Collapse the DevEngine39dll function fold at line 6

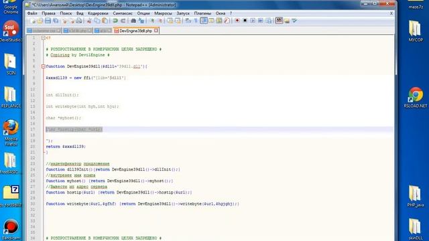tap(43, 66)
